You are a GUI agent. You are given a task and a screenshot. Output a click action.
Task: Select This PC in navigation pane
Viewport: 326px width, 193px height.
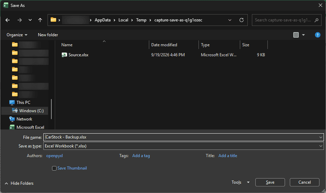click(23, 103)
